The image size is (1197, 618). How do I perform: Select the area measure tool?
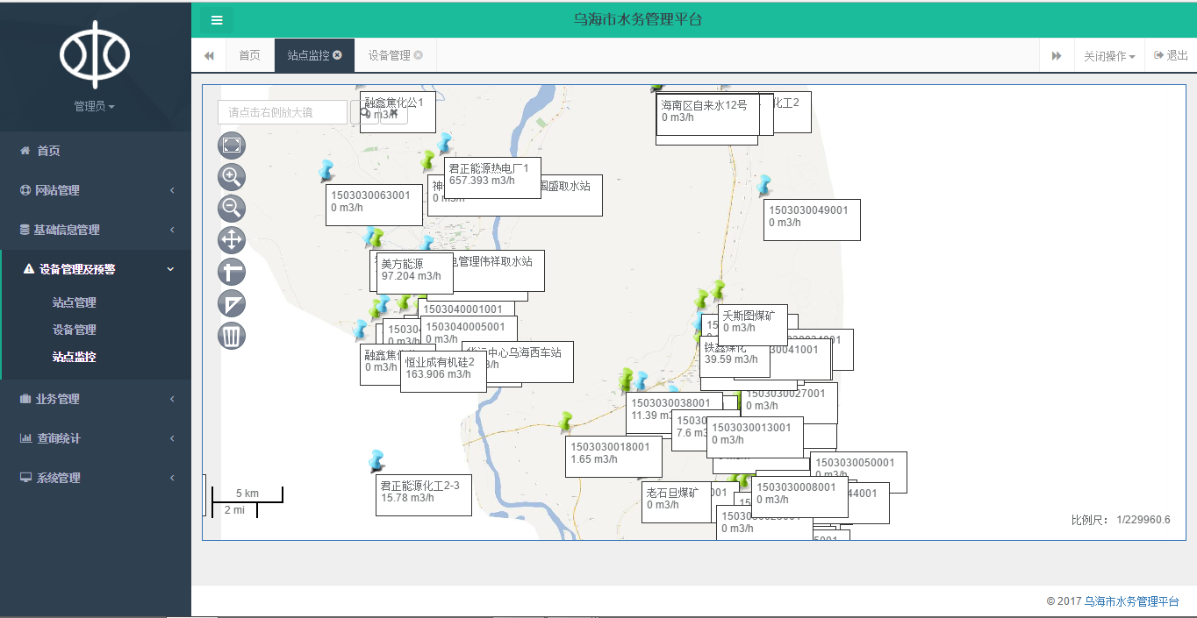(x=232, y=304)
